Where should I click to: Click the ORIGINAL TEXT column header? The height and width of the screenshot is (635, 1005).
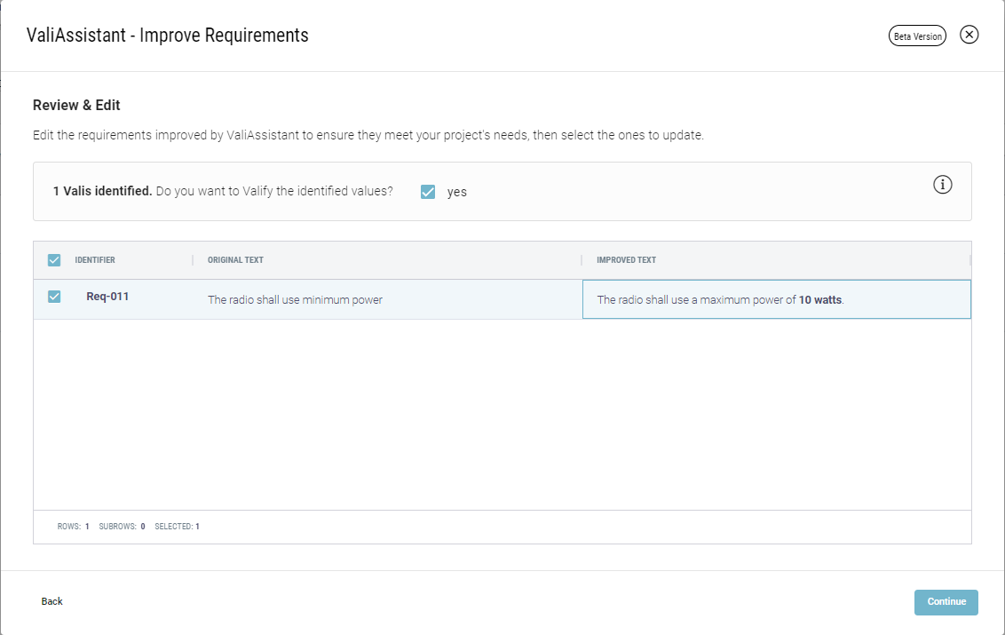point(235,259)
